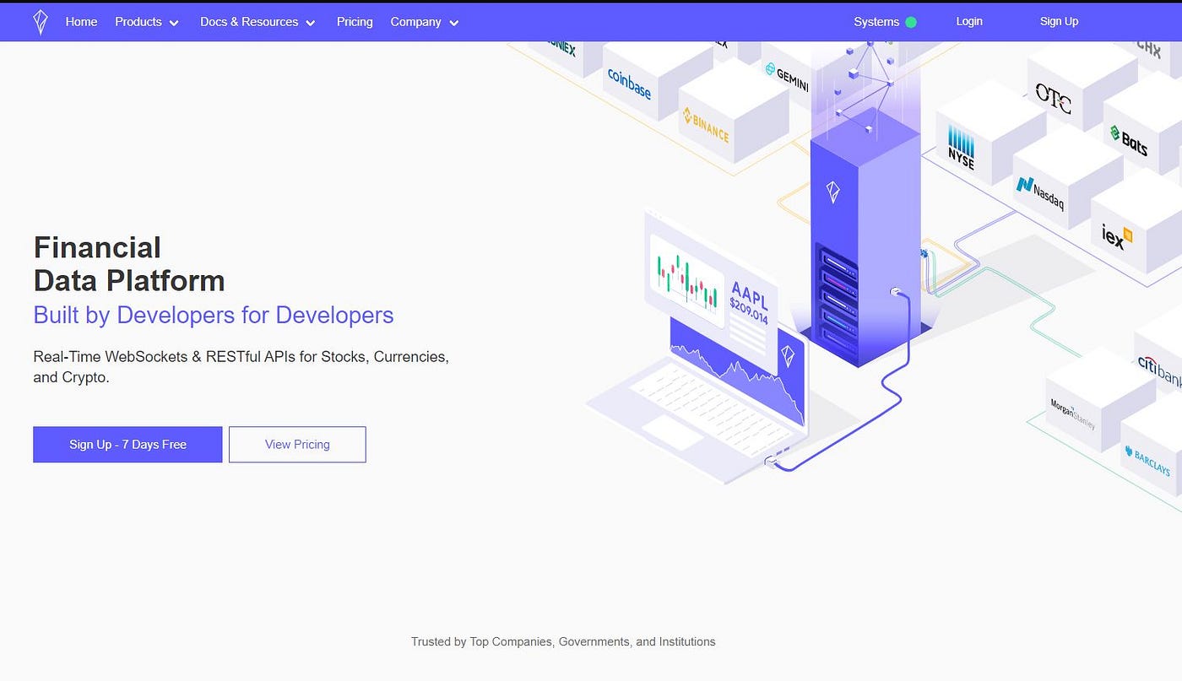The width and height of the screenshot is (1182, 681).
Task: Open the Pricing page
Action: pos(355,22)
